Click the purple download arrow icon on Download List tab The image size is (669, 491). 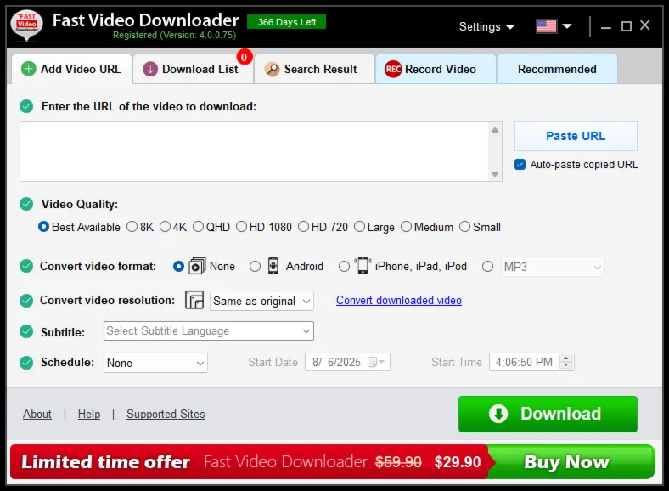pyautogui.click(x=150, y=69)
